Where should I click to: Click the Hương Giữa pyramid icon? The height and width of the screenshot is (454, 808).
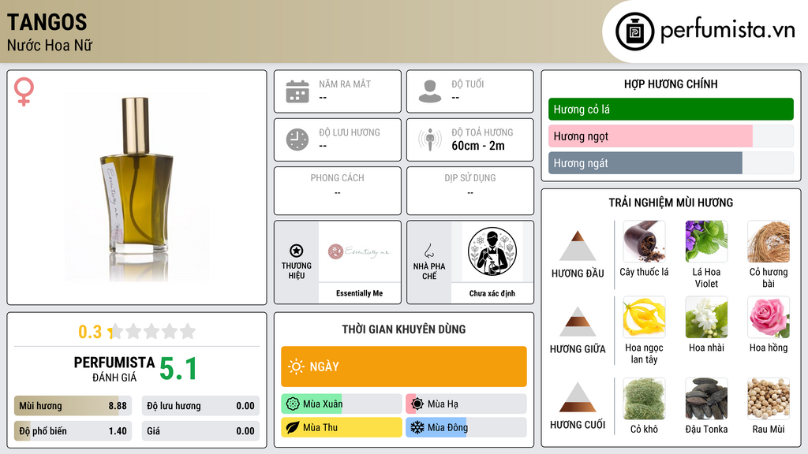tap(578, 322)
